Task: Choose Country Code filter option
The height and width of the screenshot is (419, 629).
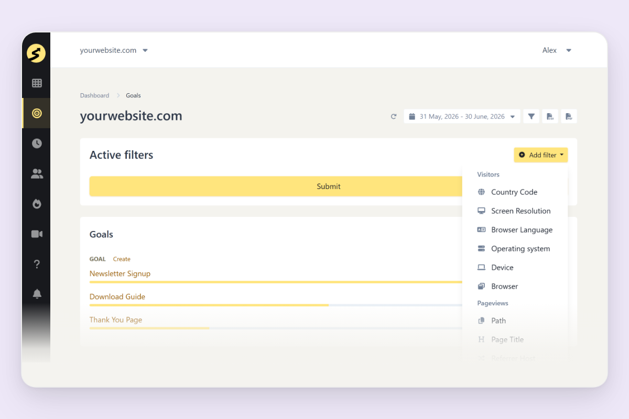Action: (514, 192)
